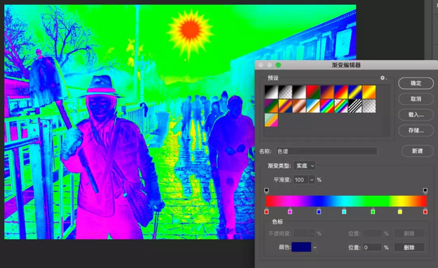Open the presets gear settings menu

(383, 78)
